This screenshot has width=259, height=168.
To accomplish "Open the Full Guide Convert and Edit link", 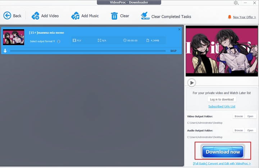I will click(222, 163).
